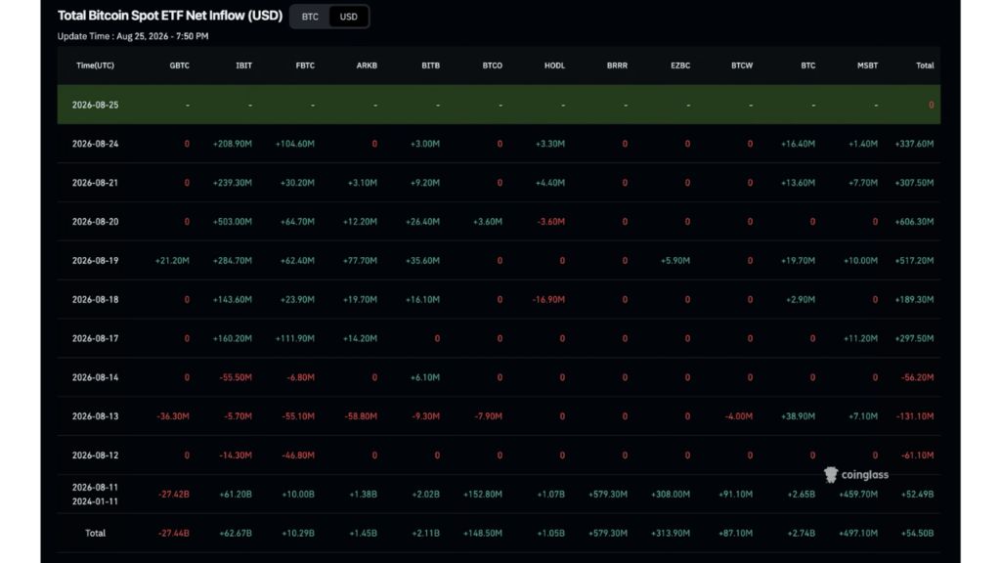This screenshot has width=1001, height=563.
Task: Click ARKB value -58.80M on 08-13
Action: tap(361, 416)
